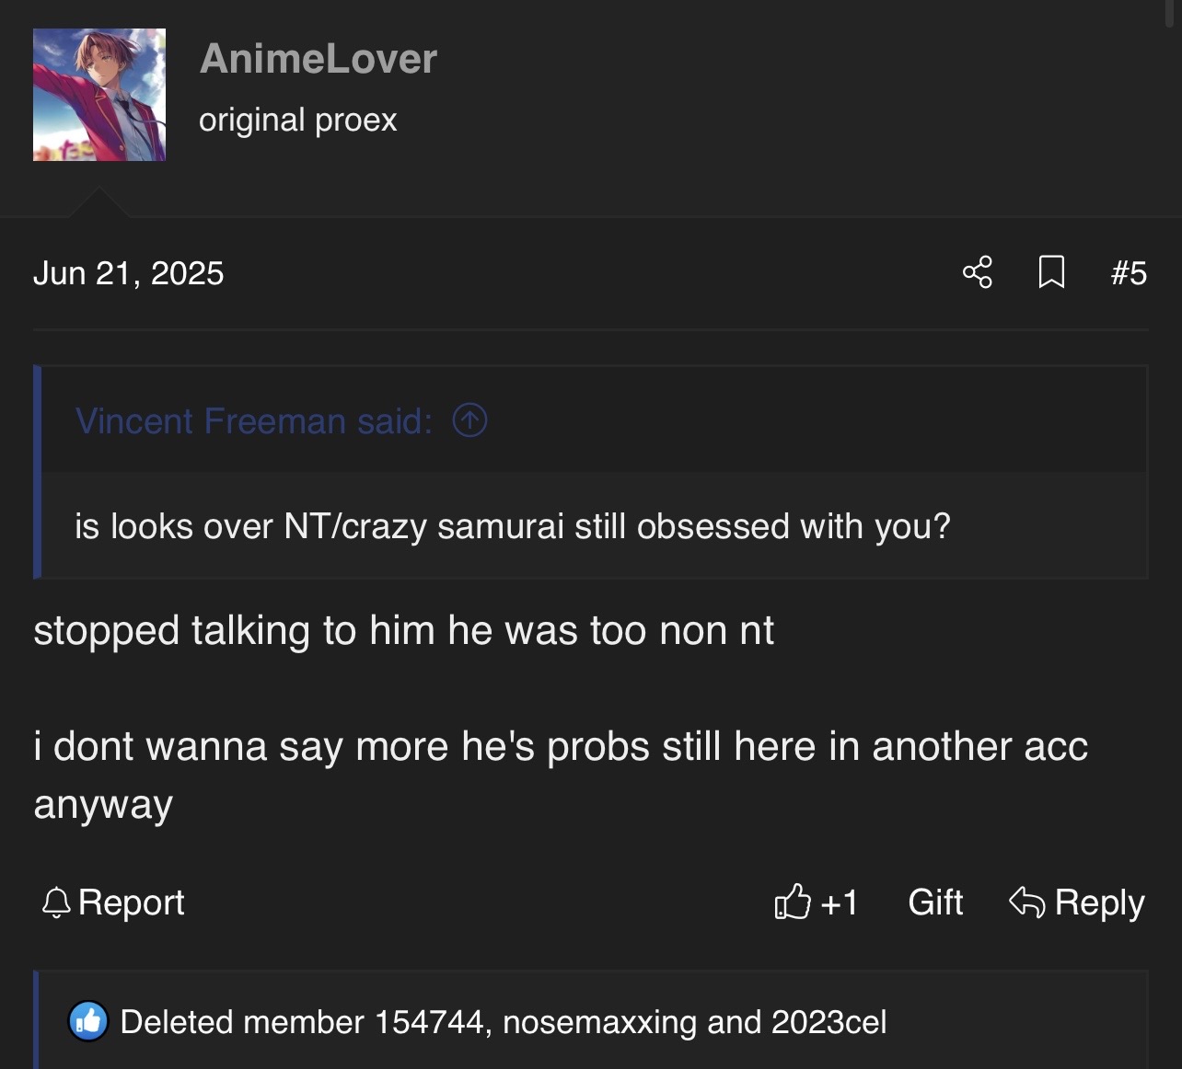Image resolution: width=1182 pixels, height=1069 pixels.
Task: Open the 'Deleted member 154744' reactions list
Action: pyautogui.click(x=301, y=1022)
